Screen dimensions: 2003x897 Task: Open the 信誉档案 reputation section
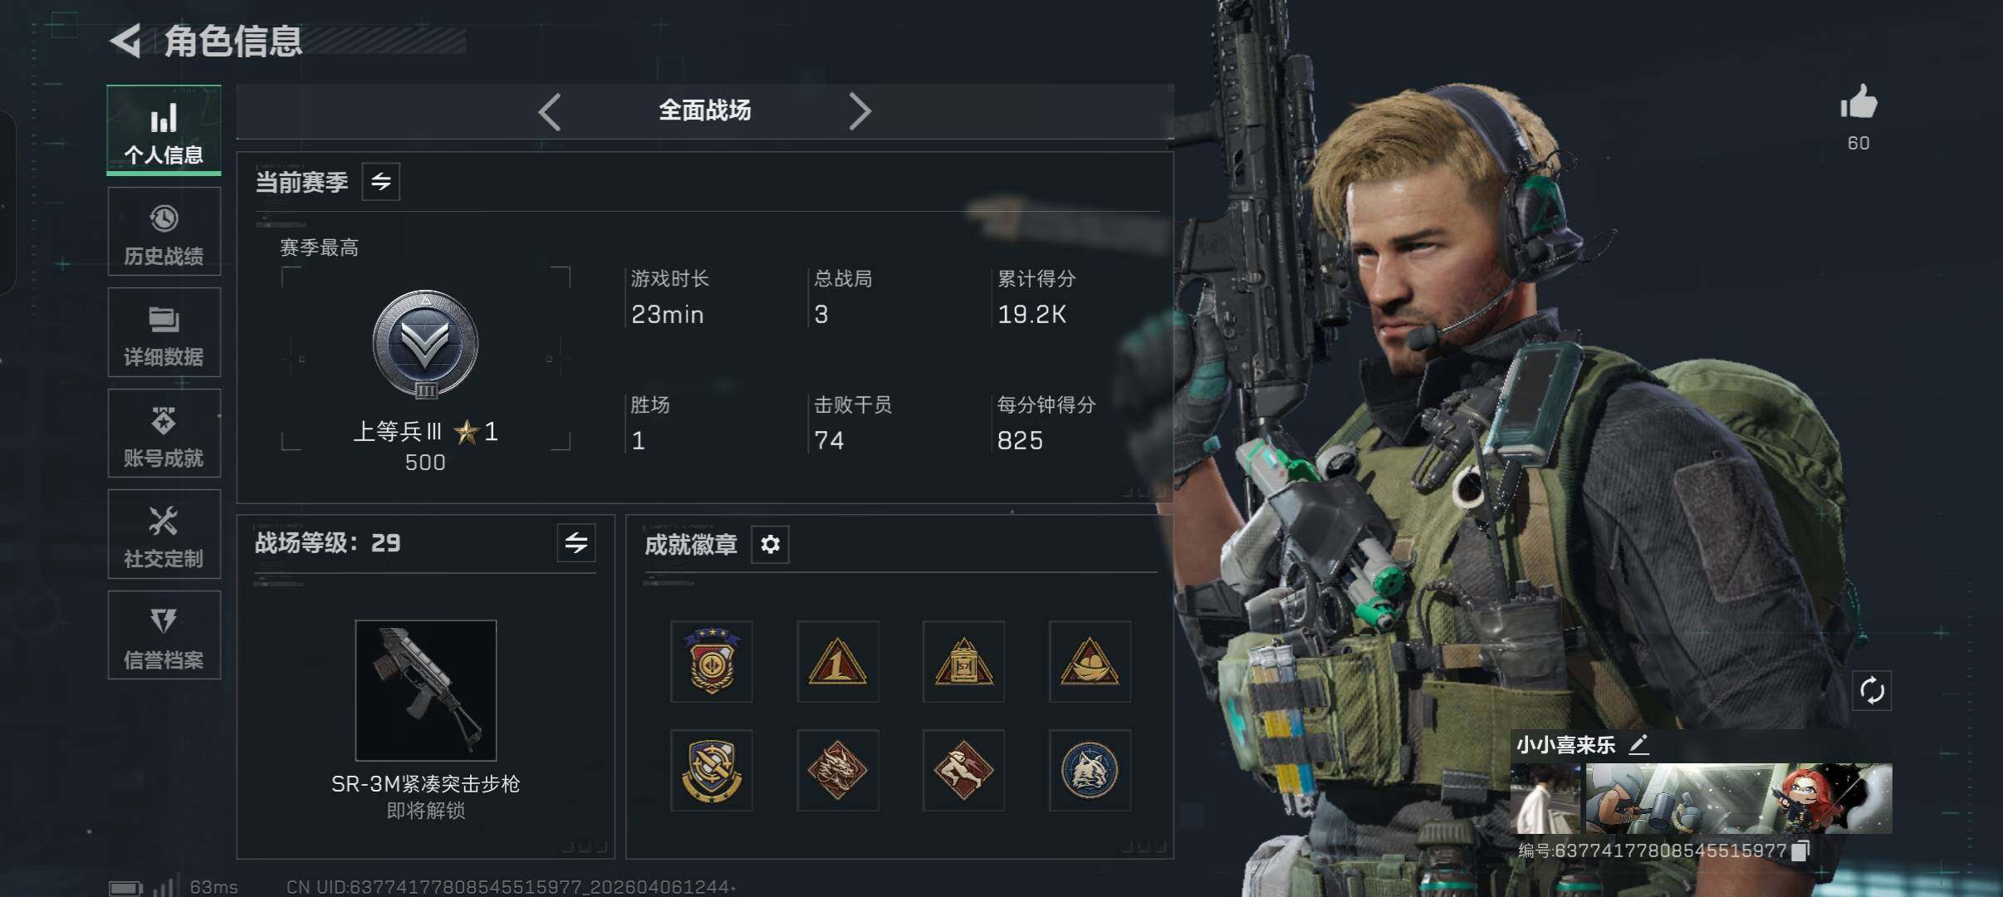164,635
